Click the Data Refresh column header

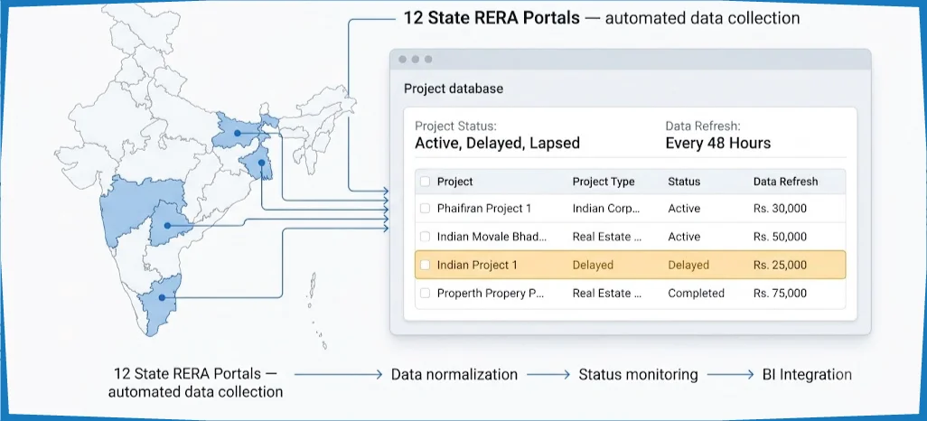786,182
